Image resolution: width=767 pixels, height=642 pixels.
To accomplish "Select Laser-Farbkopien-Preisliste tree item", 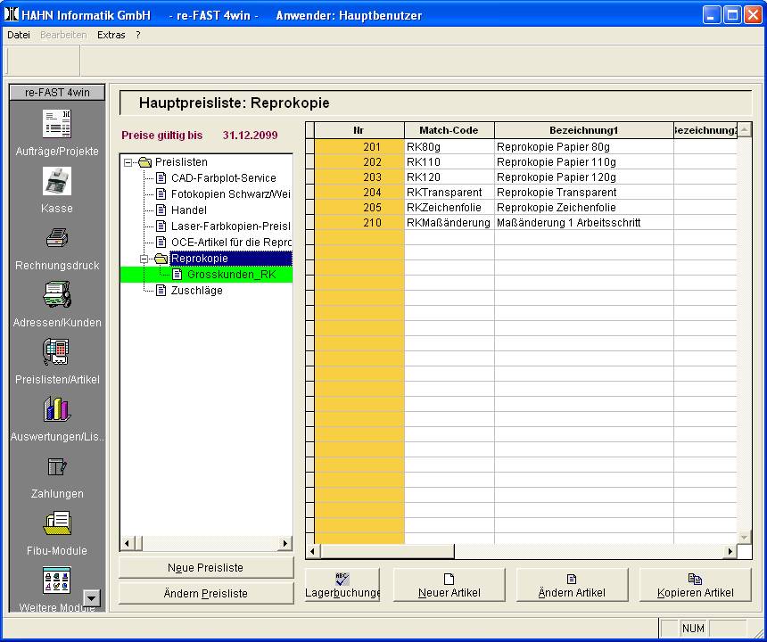I will point(230,226).
